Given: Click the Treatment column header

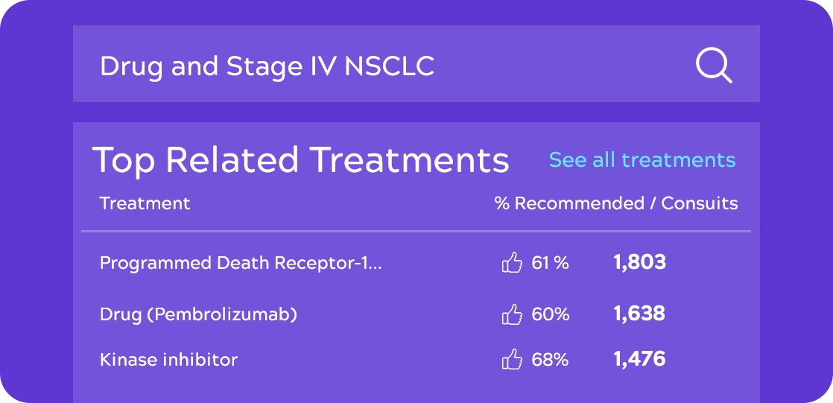Looking at the screenshot, I should point(145,203).
